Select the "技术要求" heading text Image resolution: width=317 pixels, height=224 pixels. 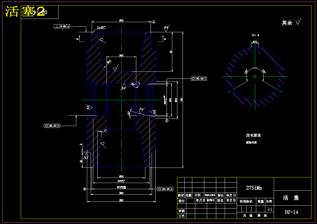[x=253, y=135]
